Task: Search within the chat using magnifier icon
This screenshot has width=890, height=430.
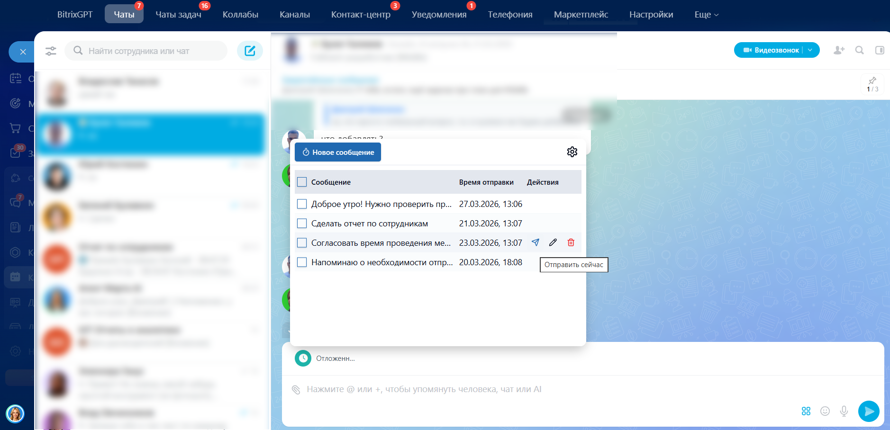Action: coord(860,50)
